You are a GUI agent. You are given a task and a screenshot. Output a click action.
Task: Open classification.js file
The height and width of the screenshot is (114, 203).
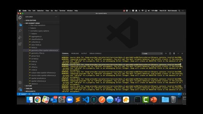tap(37, 39)
